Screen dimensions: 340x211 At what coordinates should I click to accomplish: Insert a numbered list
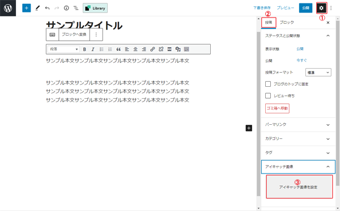tap(110, 49)
